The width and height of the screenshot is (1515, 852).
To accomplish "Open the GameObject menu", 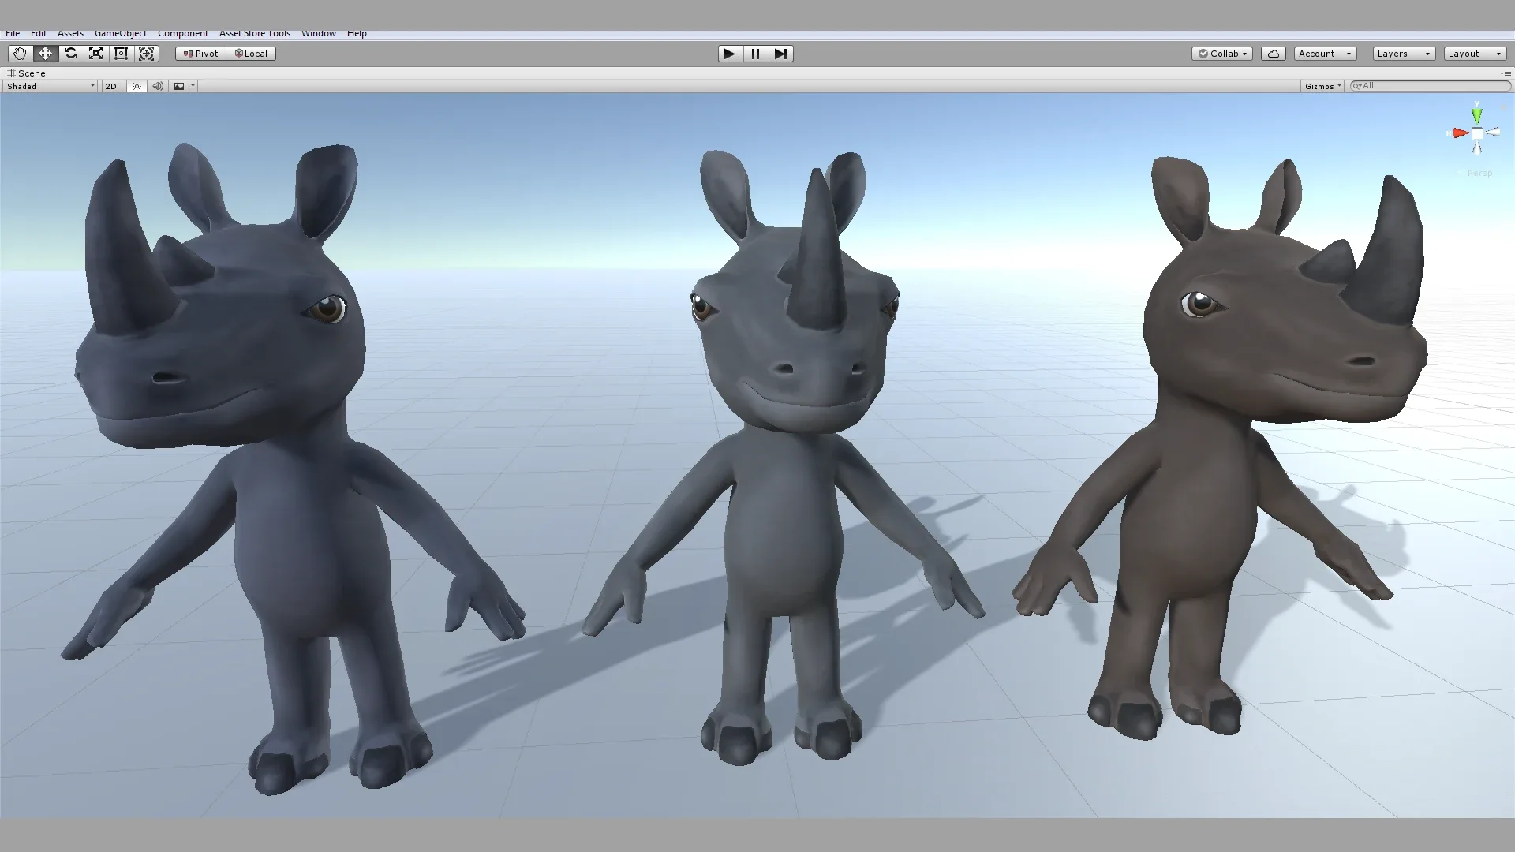I will coord(121,33).
